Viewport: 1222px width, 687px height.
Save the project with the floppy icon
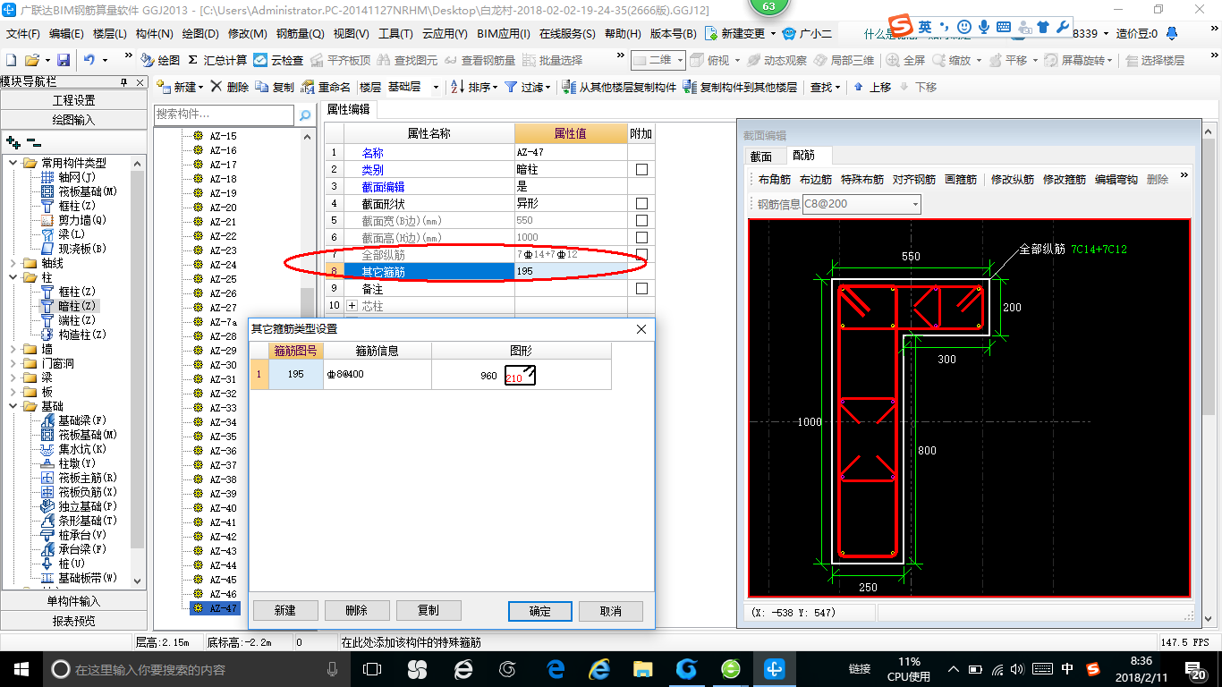(64, 60)
